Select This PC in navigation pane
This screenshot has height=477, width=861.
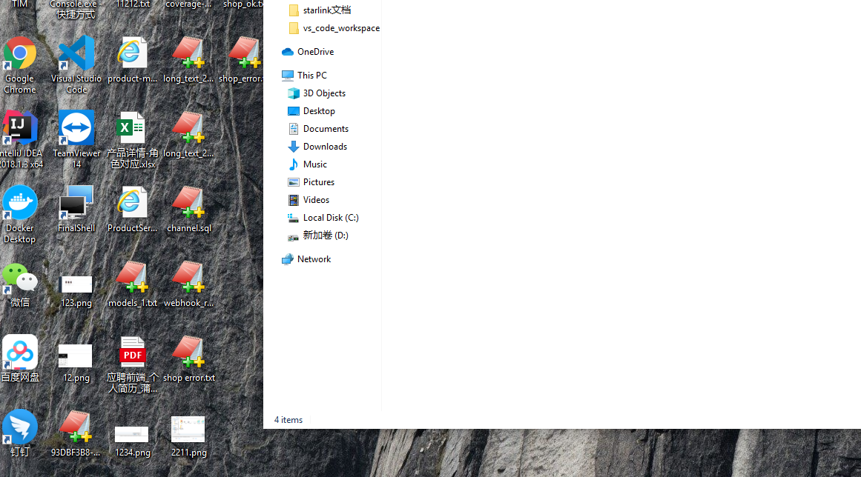pyautogui.click(x=304, y=75)
